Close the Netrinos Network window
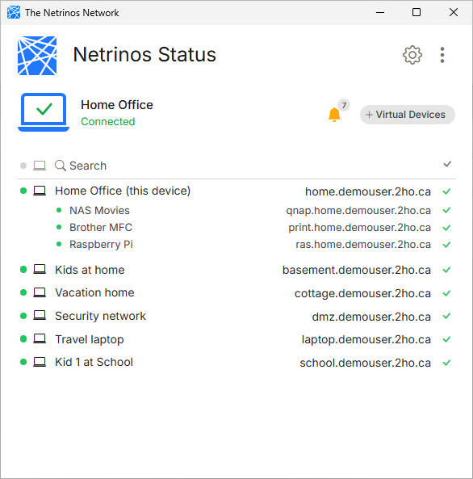This screenshot has width=473, height=479. coord(454,13)
